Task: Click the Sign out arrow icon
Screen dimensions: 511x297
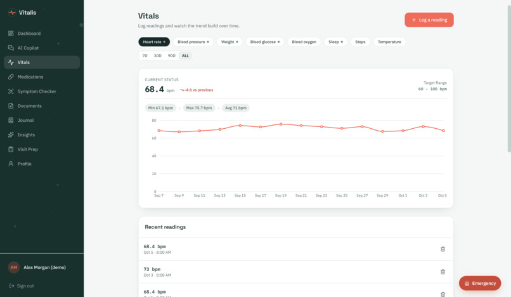Action: pos(12,286)
